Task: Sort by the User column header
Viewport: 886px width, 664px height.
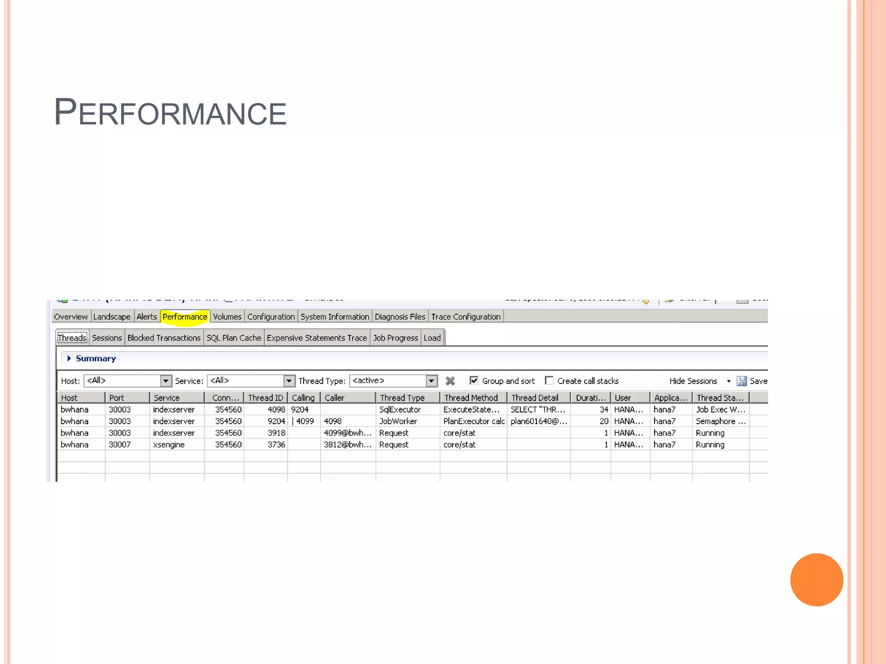Action: 630,398
